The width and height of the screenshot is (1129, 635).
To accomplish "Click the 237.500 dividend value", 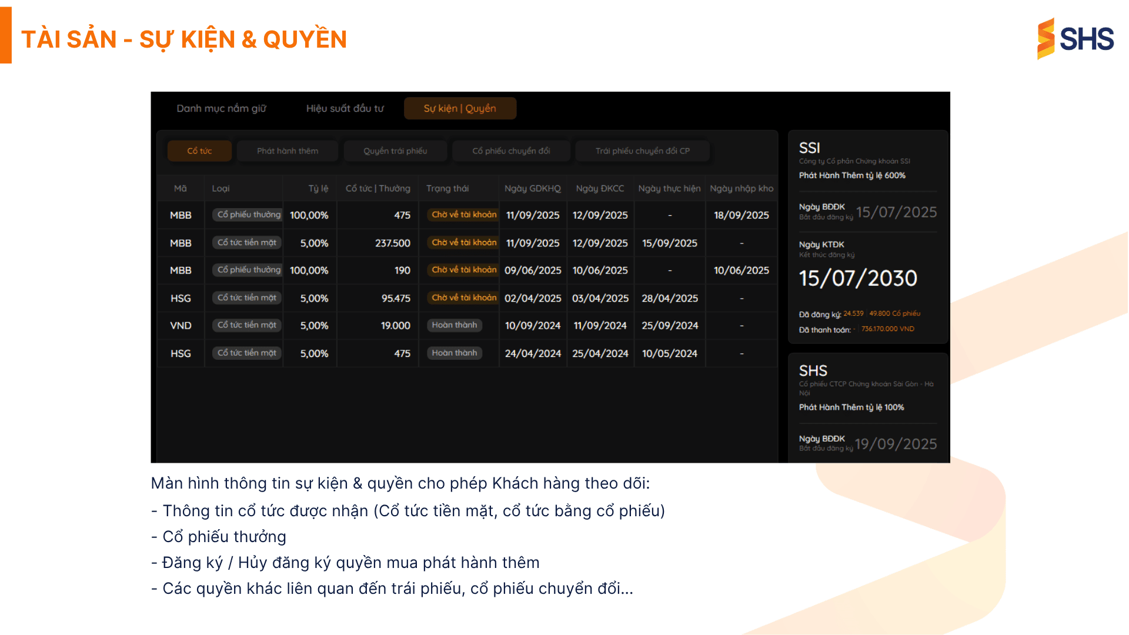I will [393, 243].
